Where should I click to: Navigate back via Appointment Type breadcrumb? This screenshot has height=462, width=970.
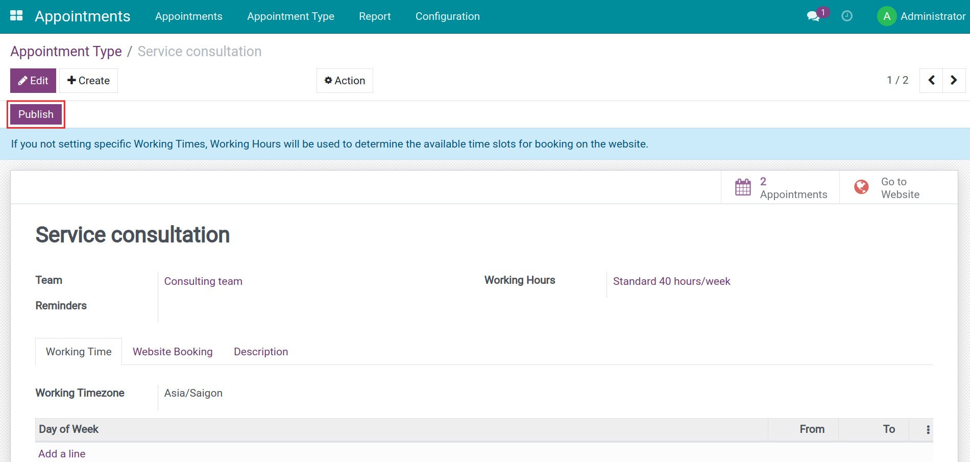pos(66,51)
